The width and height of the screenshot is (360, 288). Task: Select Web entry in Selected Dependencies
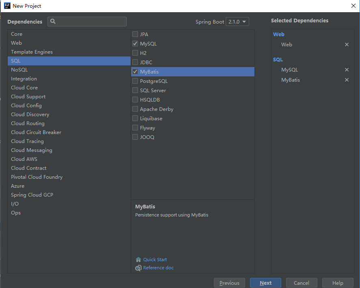point(287,45)
